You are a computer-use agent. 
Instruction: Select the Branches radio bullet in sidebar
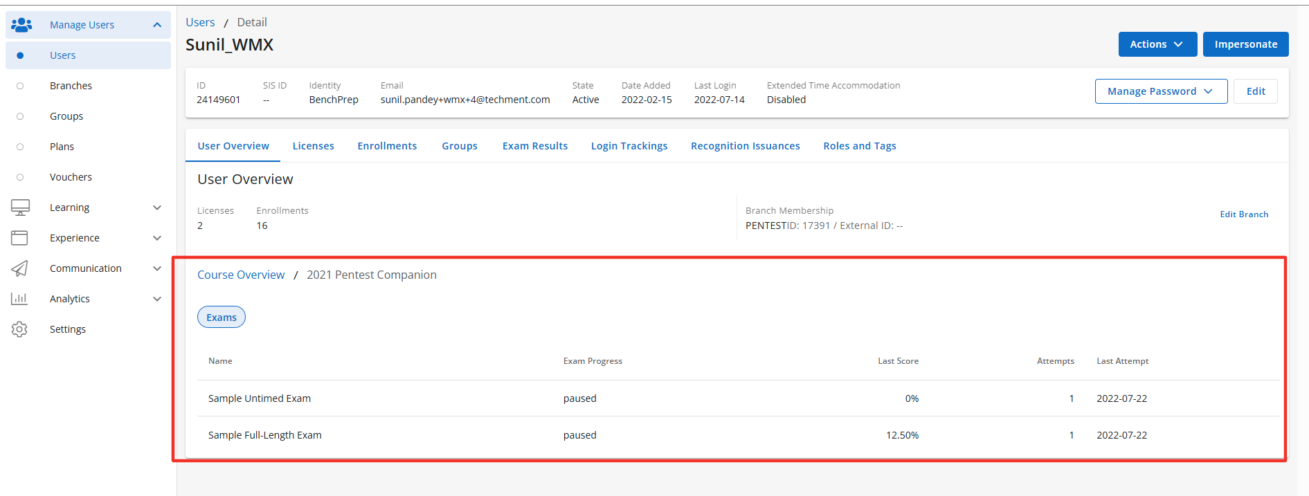click(x=20, y=86)
